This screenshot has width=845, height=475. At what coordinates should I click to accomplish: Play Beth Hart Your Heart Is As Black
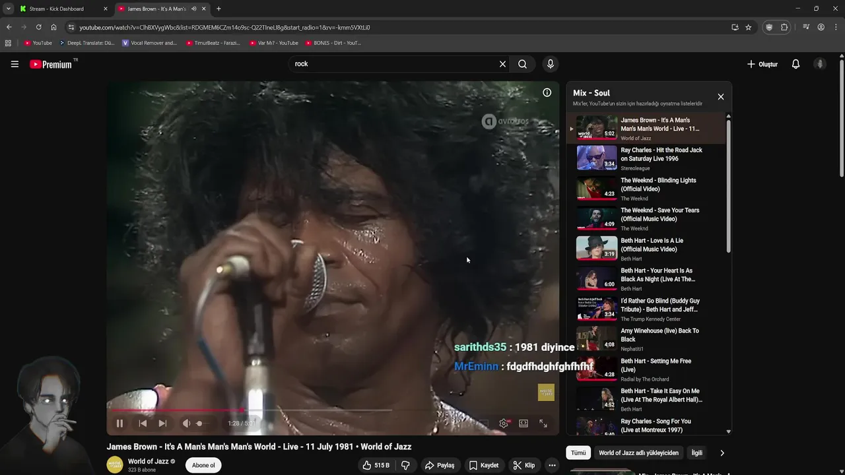click(x=646, y=279)
